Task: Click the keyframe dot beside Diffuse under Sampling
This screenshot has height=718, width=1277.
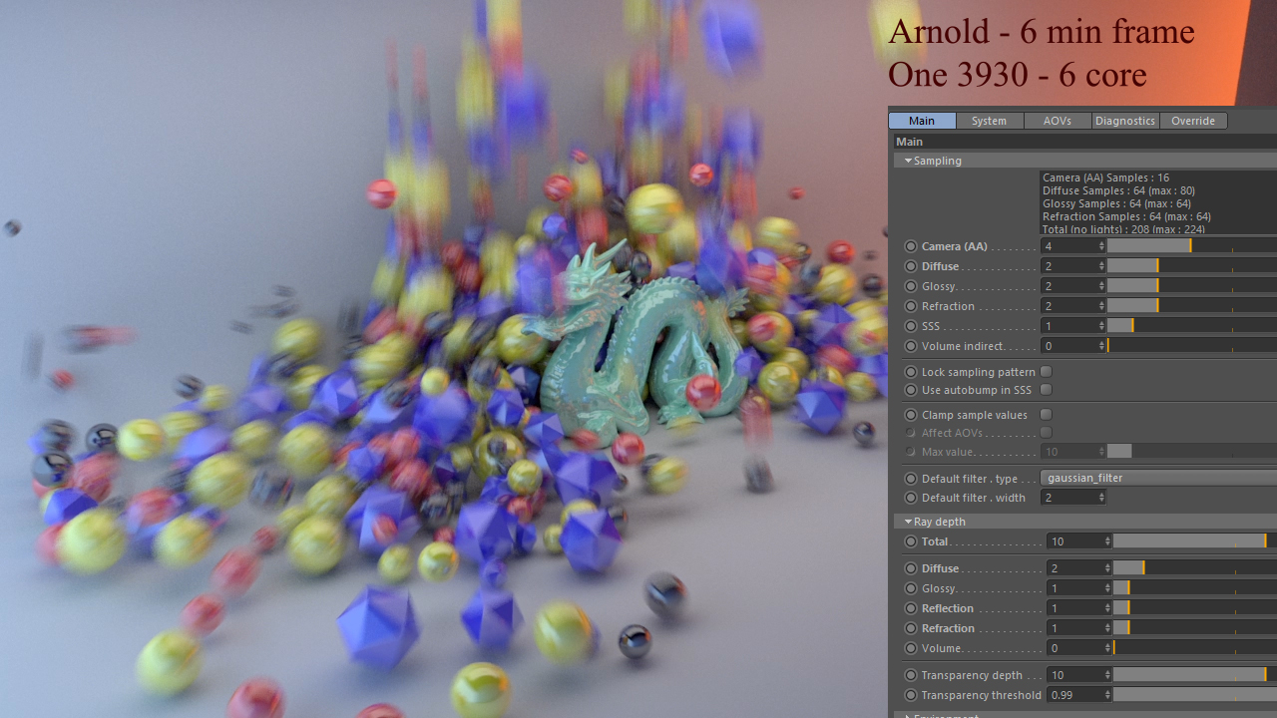Action: pos(911,266)
